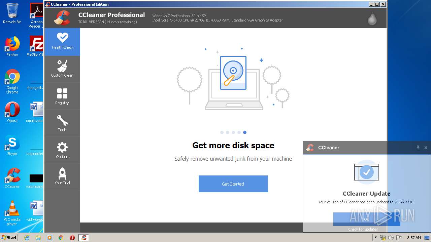This screenshot has width=431, height=242.
Task: Click OK in CCleaner Update popup
Action: 367,219
